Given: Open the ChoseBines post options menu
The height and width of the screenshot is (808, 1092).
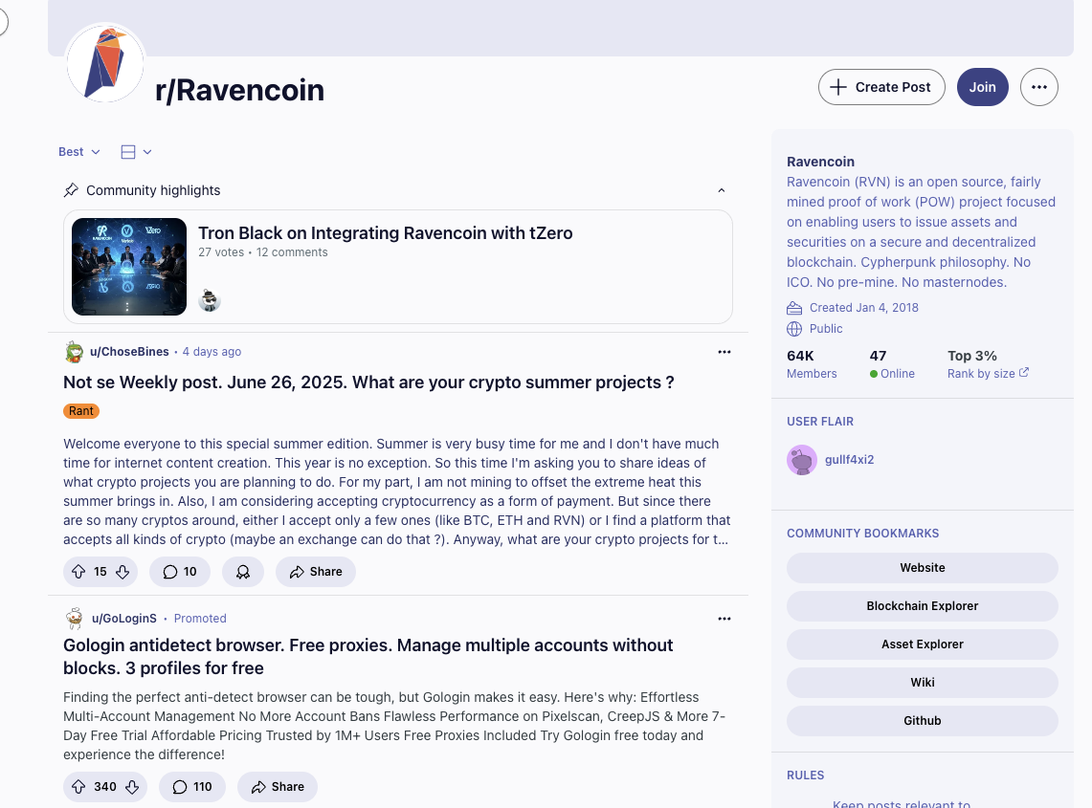Looking at the screenshot, I should [724, 352].
